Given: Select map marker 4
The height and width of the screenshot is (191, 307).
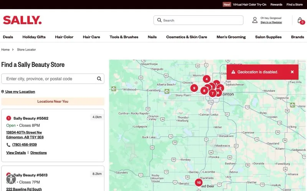Looking at the screenshot, I should coord(206,79).
